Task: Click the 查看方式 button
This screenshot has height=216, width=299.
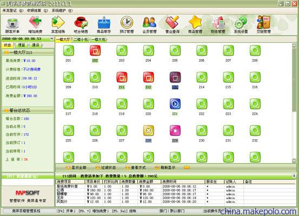Action: click(x=136, y=167)
